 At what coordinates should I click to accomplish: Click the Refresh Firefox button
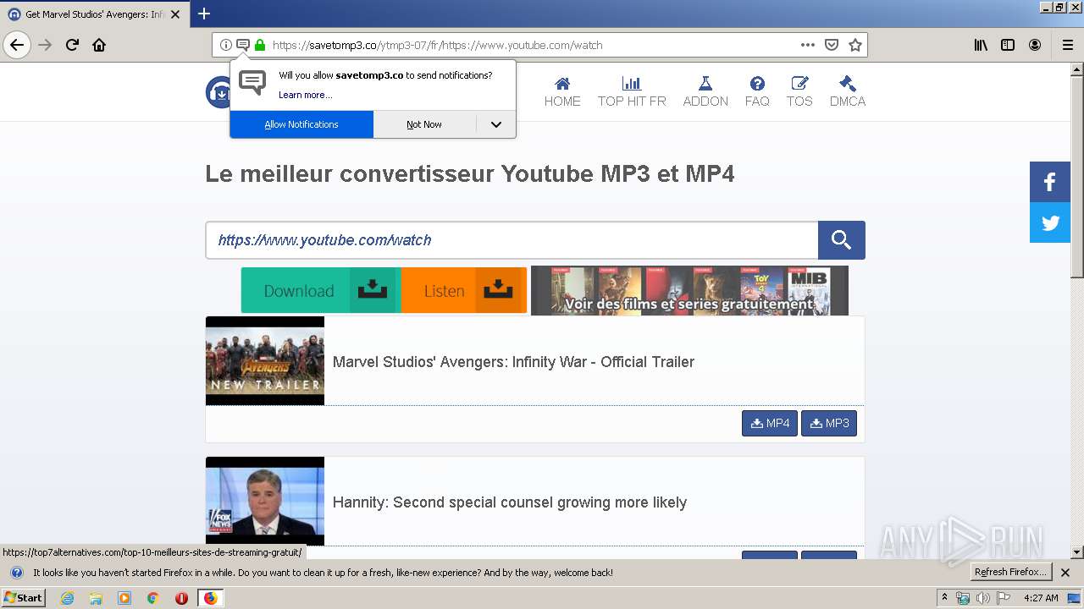point(1010,573)
